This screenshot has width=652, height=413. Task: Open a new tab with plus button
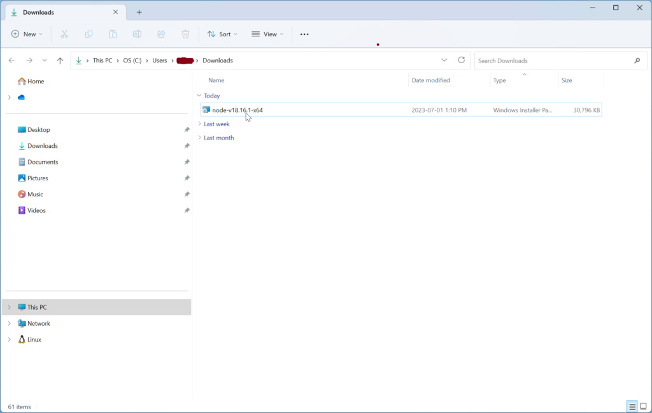coord(139,13)
